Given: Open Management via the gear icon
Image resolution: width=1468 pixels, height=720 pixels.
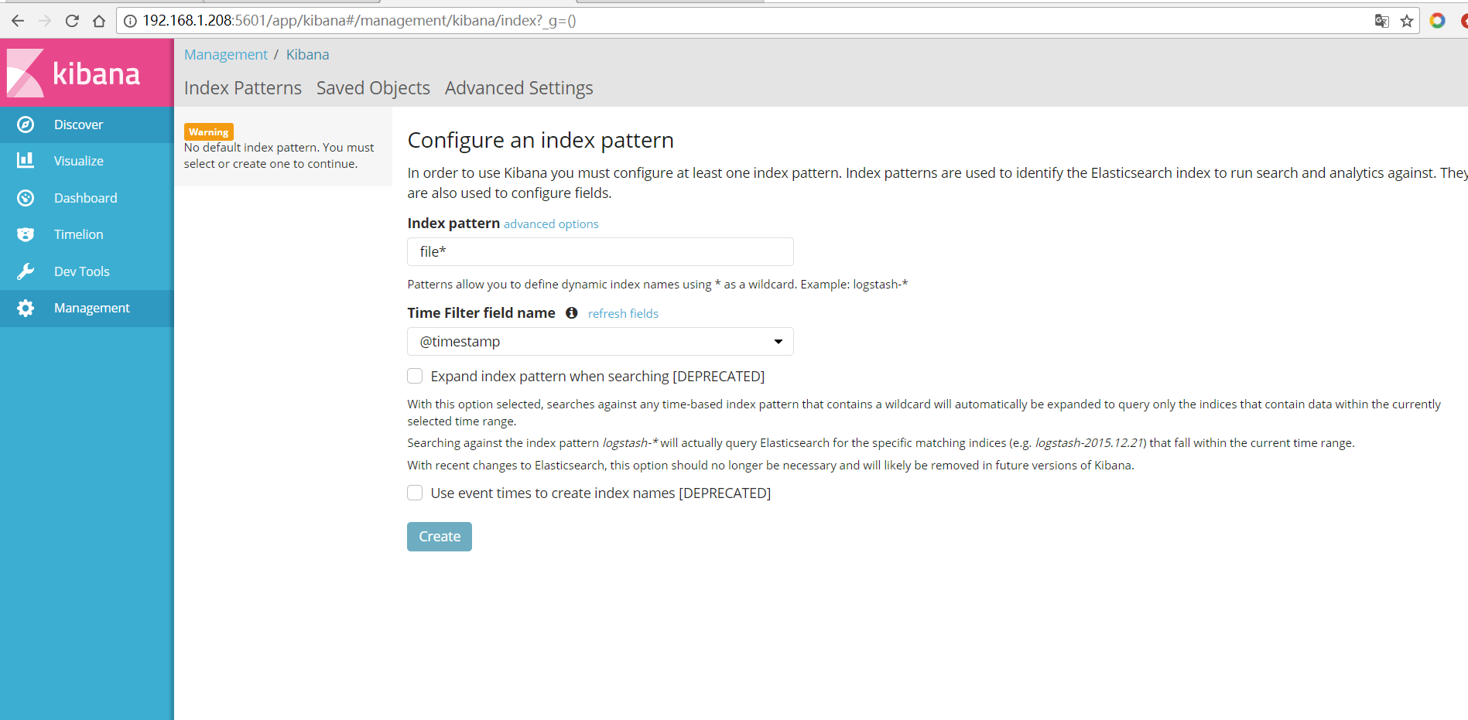Looking at the screenshot, I should (26, 308).
